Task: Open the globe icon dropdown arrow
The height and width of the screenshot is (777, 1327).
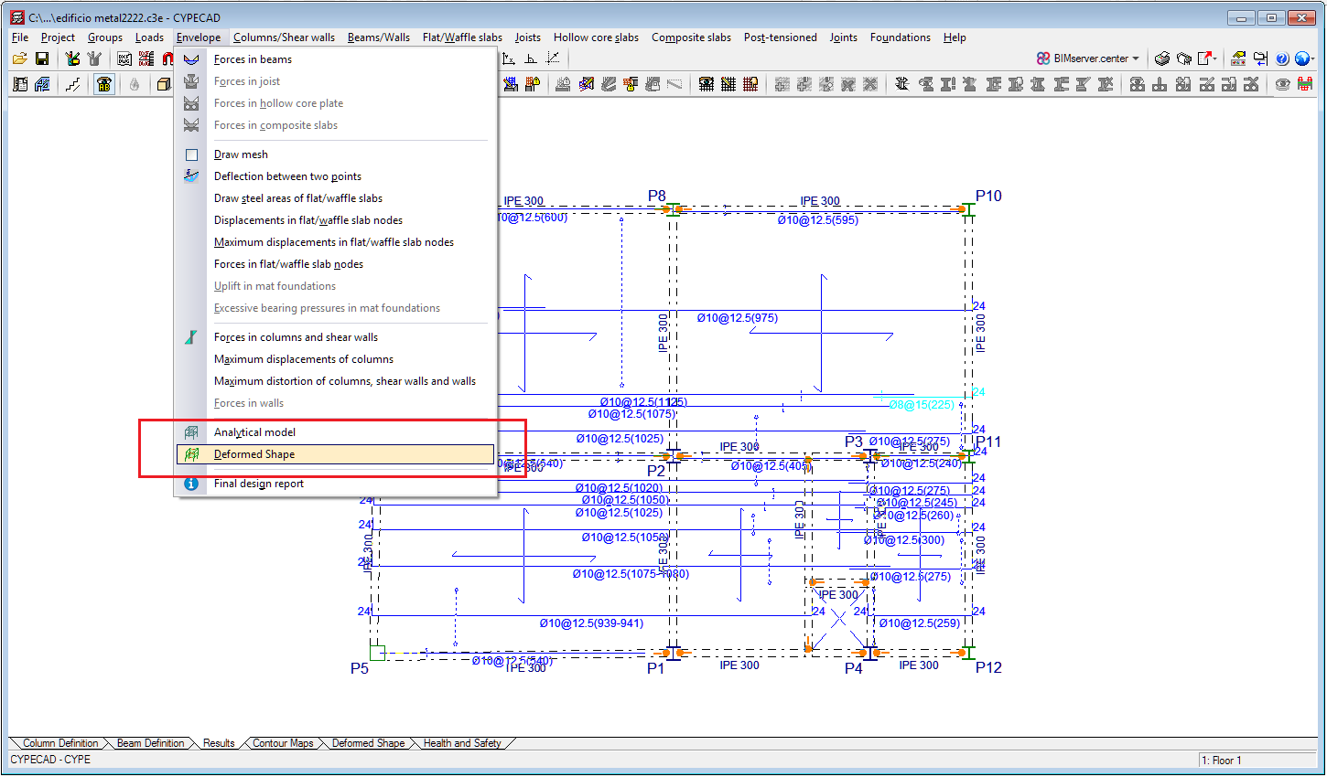Action: point(1313,59)
